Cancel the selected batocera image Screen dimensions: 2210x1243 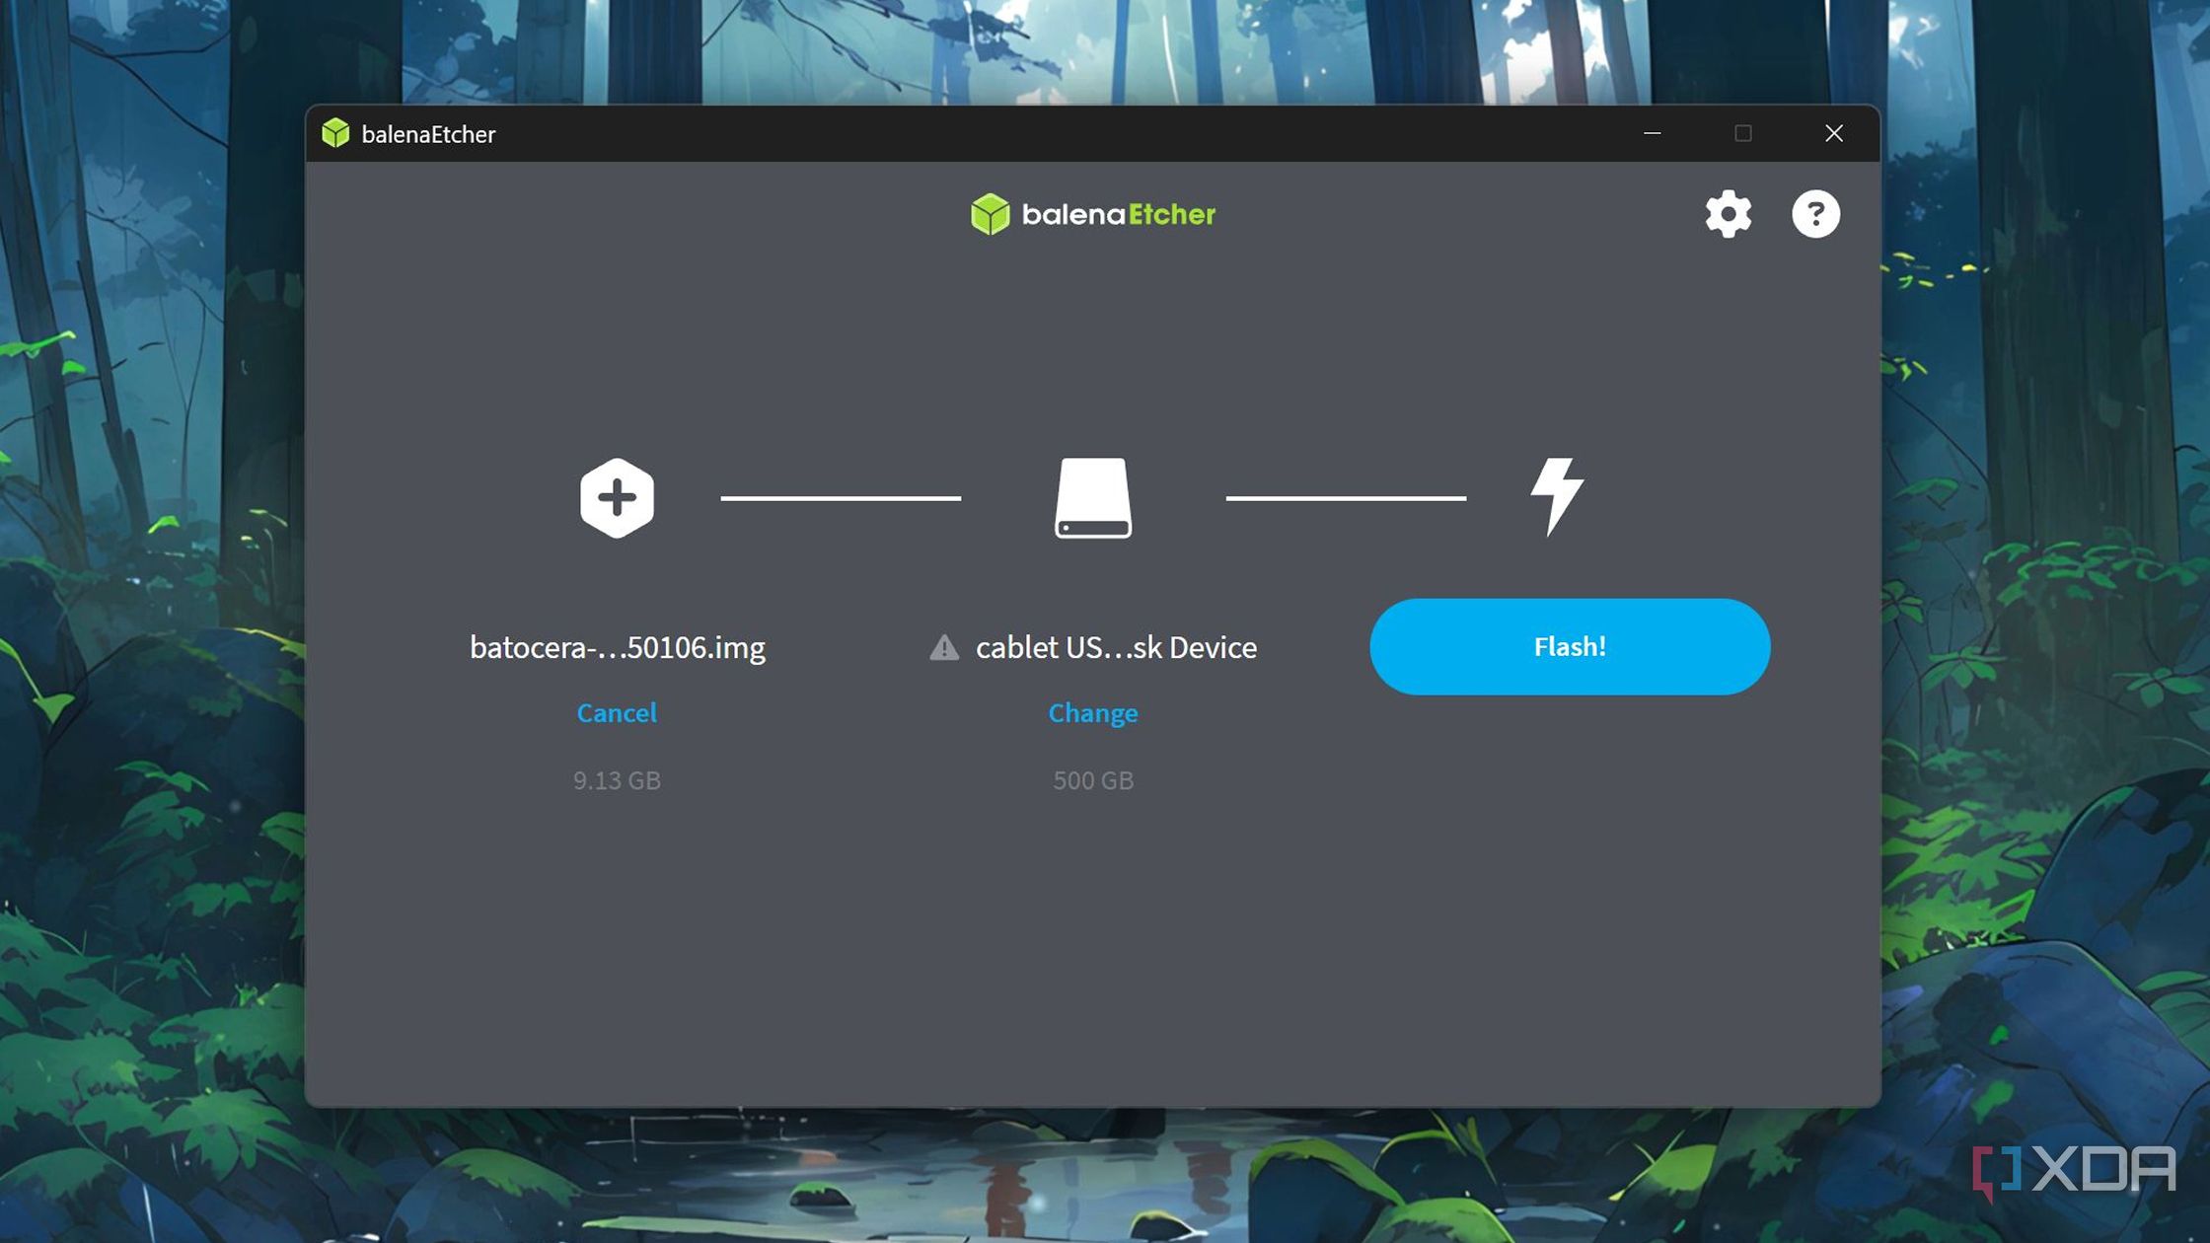pyautogui.click(x=617, y=712)
